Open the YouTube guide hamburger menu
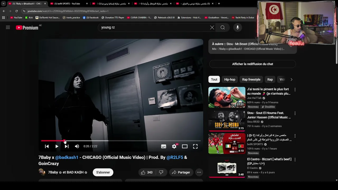The height and width of the screenshot is (190, 338). (8, 27)
